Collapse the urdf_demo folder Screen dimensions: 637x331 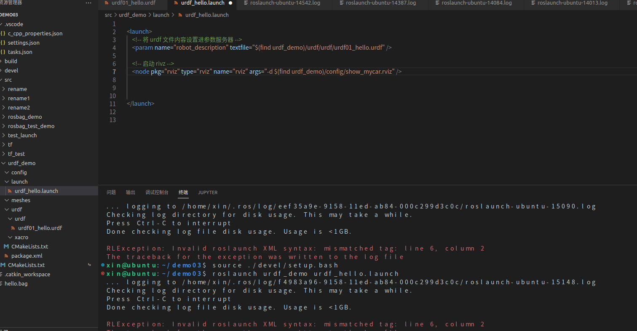4,163
